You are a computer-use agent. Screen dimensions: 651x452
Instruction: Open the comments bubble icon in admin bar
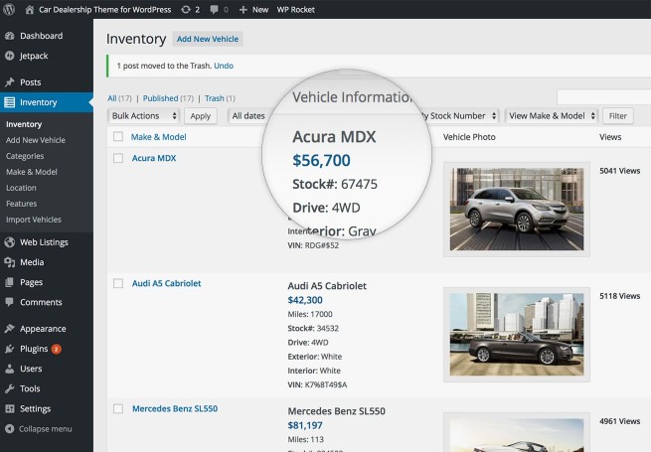pyautogui.click(x=214, y=9)
